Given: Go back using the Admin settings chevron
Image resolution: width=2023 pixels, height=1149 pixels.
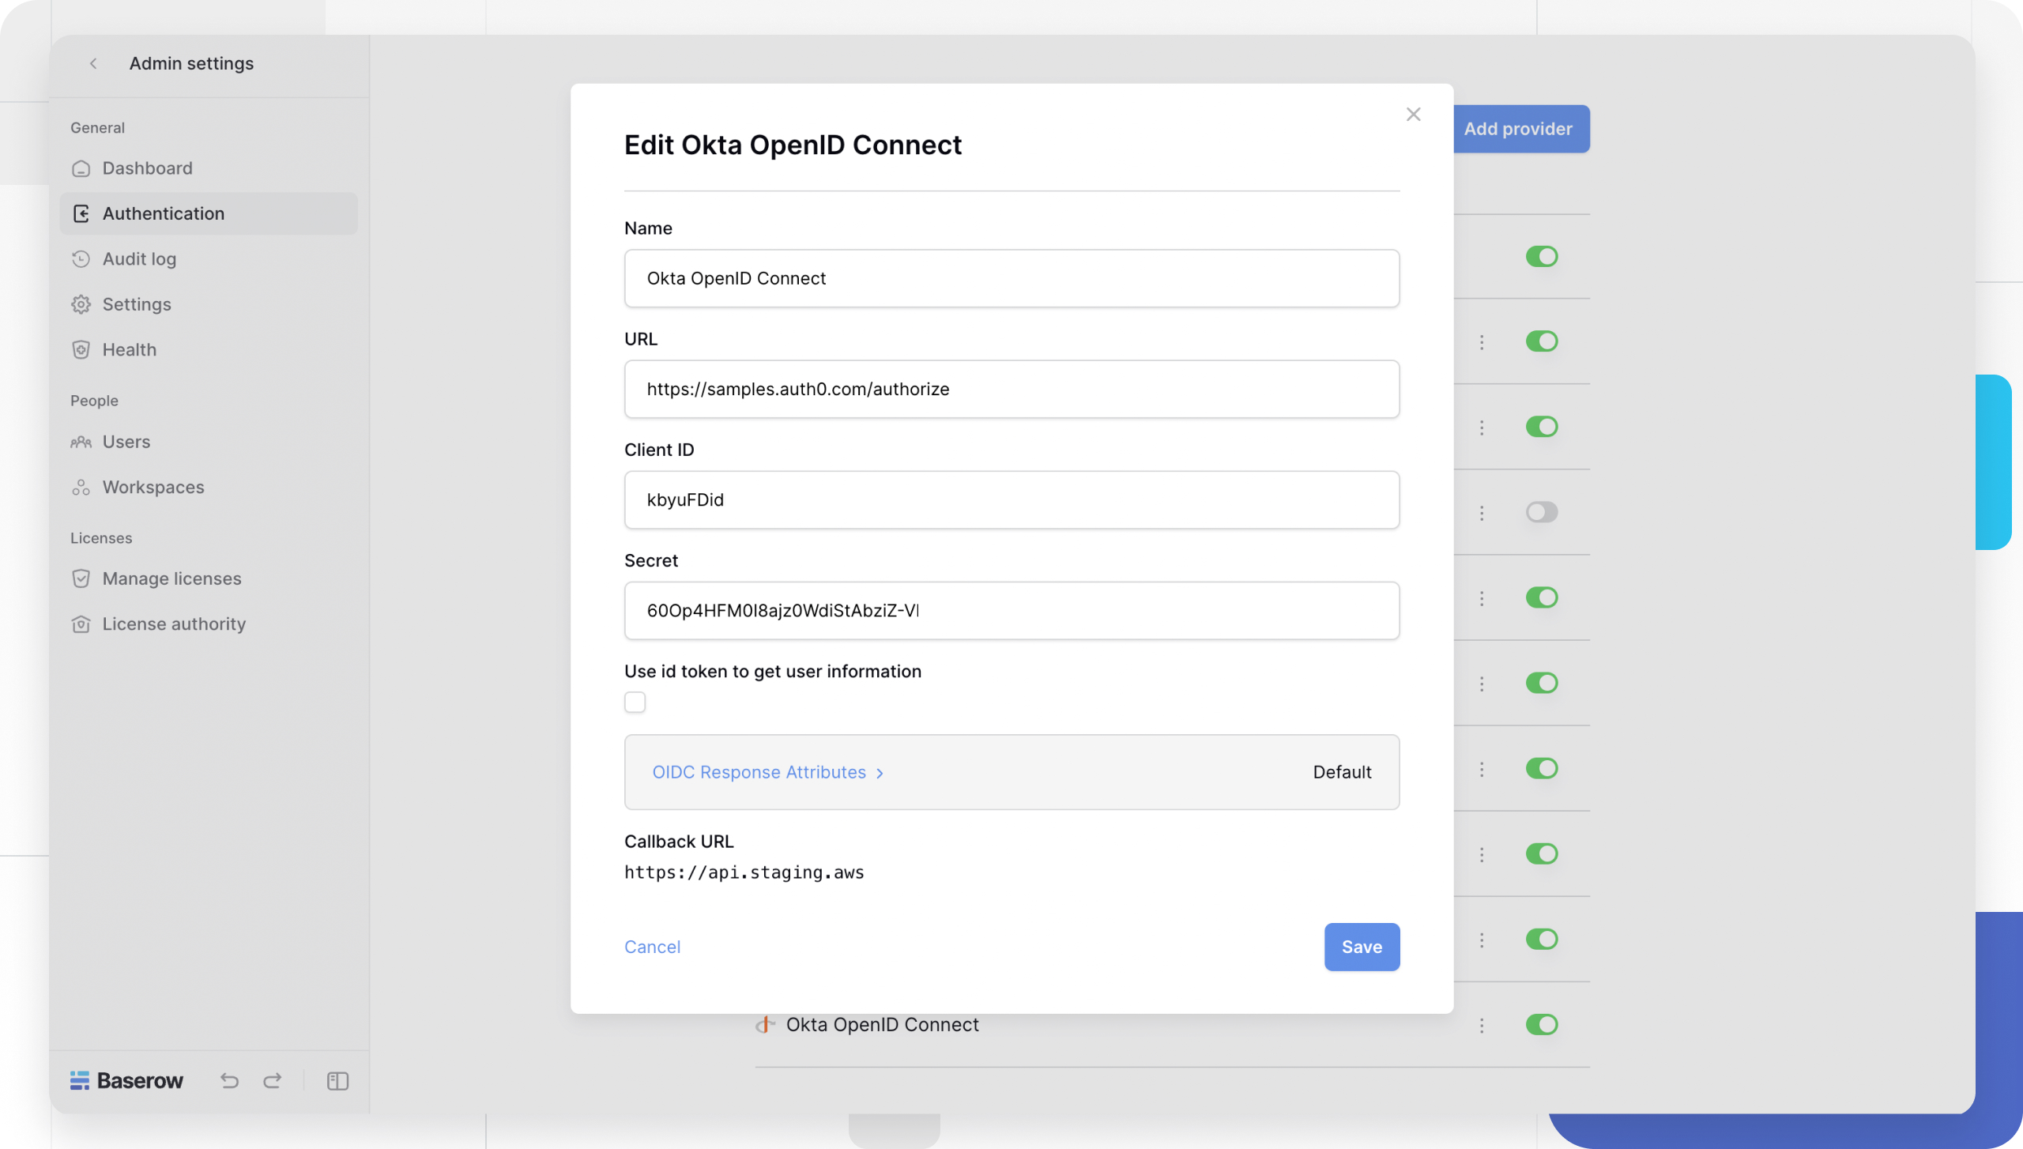Looking at the screenshot, I should tap(94, 63).
